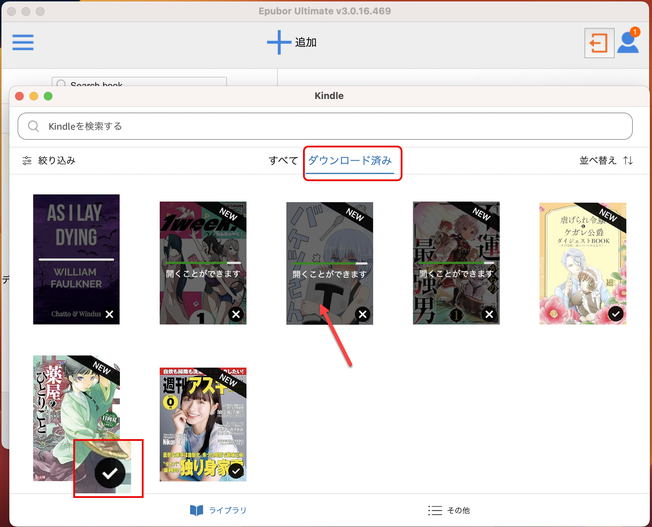The image size is (652, 527).
Task: Click the orange sign-out icon in Epubor
Action: (599, 43)
